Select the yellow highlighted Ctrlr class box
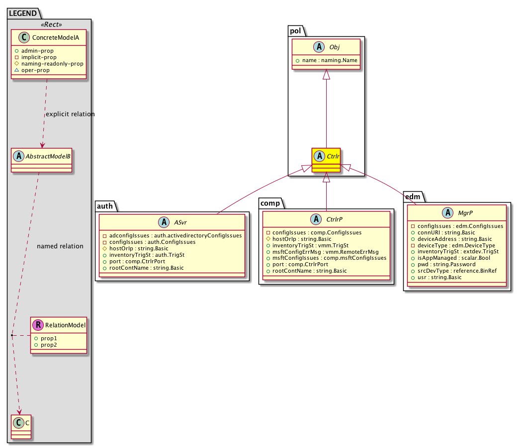The image size is (521, 448). point(326,159)
